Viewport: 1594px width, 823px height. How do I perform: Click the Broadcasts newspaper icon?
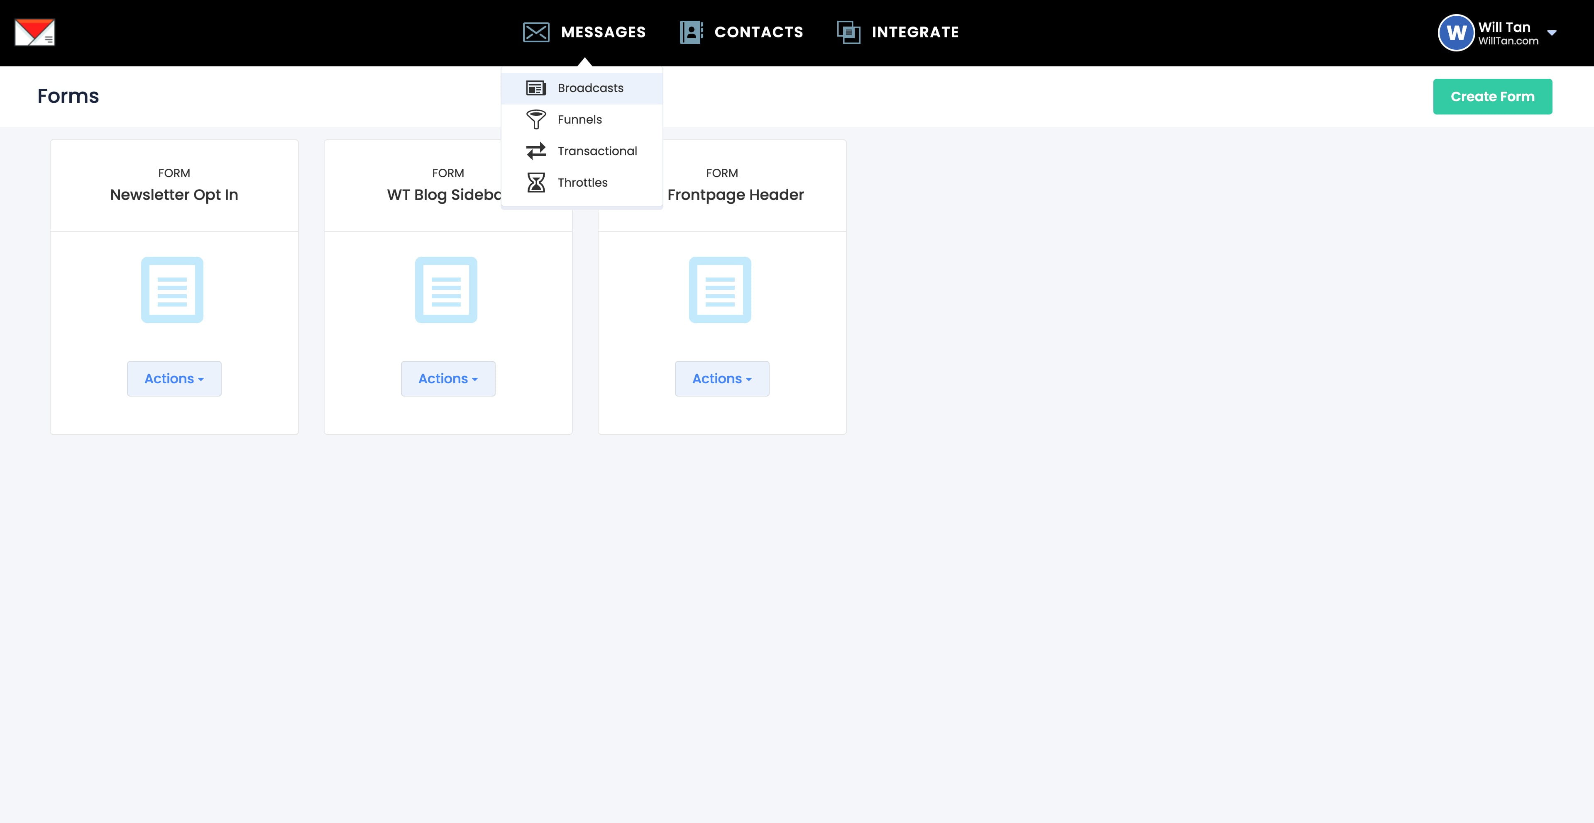pyautogui.click(x=536, y=88)
